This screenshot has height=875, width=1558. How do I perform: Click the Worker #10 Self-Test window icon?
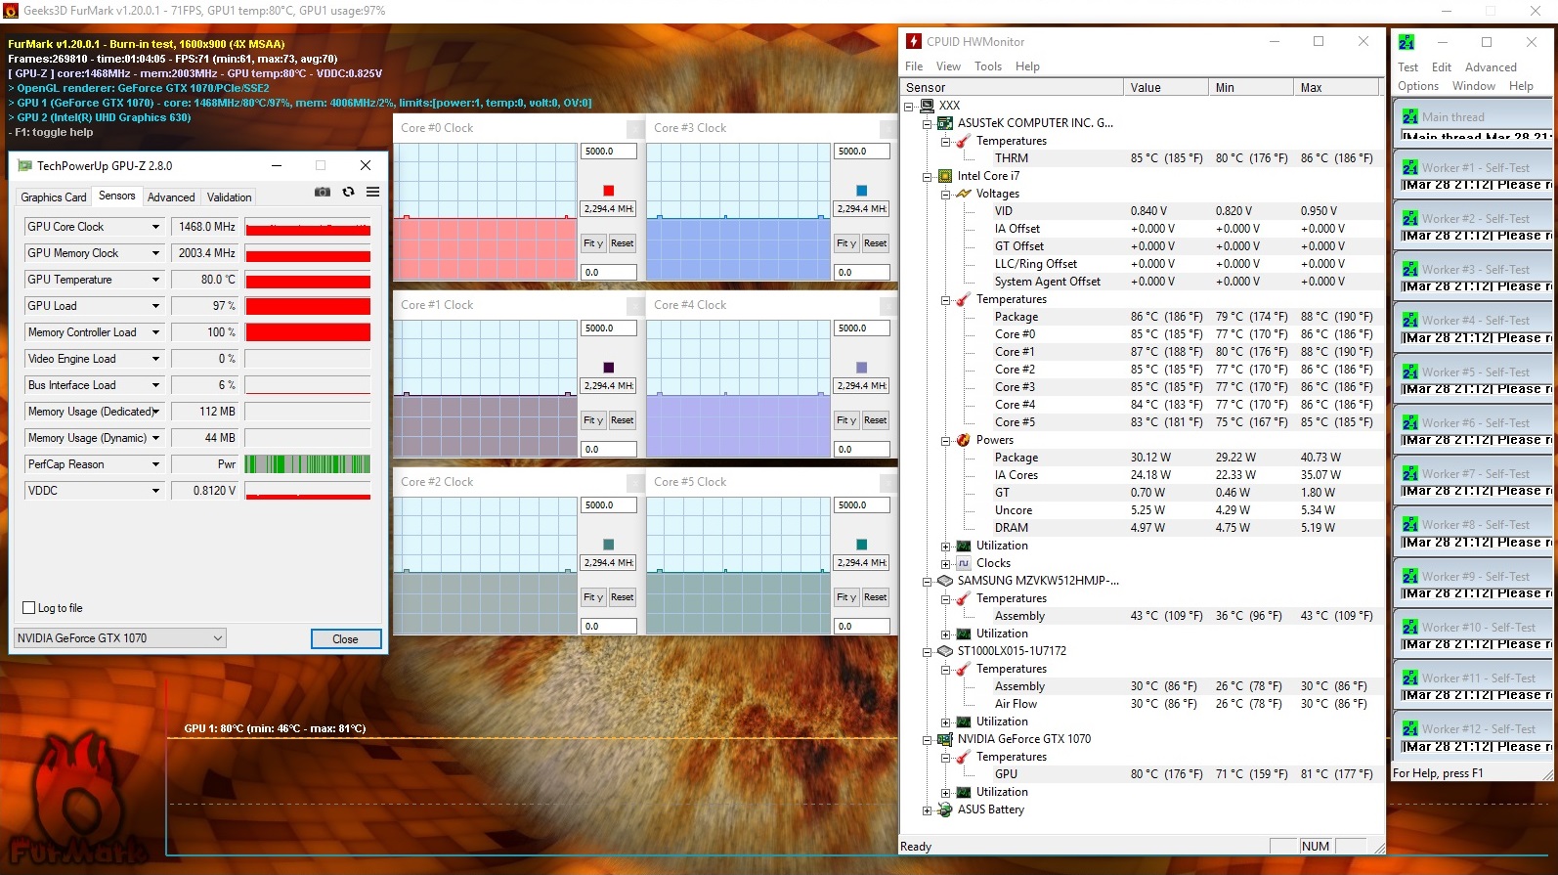click(x=1410, y=627)
